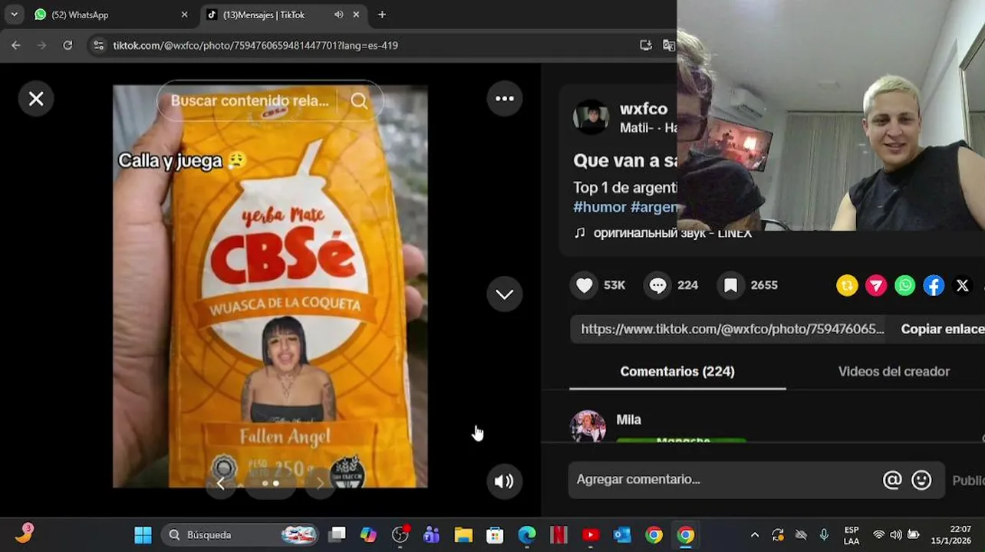Open the weather widget on the taskbar
Image resolution: width=985 pixels, height=552 pixels.
pos(24,534)
